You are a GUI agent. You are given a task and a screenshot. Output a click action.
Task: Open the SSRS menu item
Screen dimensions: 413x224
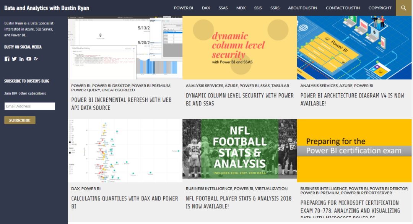275,8
